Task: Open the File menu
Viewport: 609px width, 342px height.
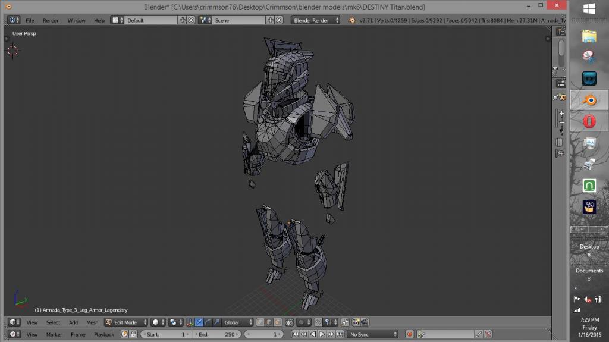Action: (30, 20)
